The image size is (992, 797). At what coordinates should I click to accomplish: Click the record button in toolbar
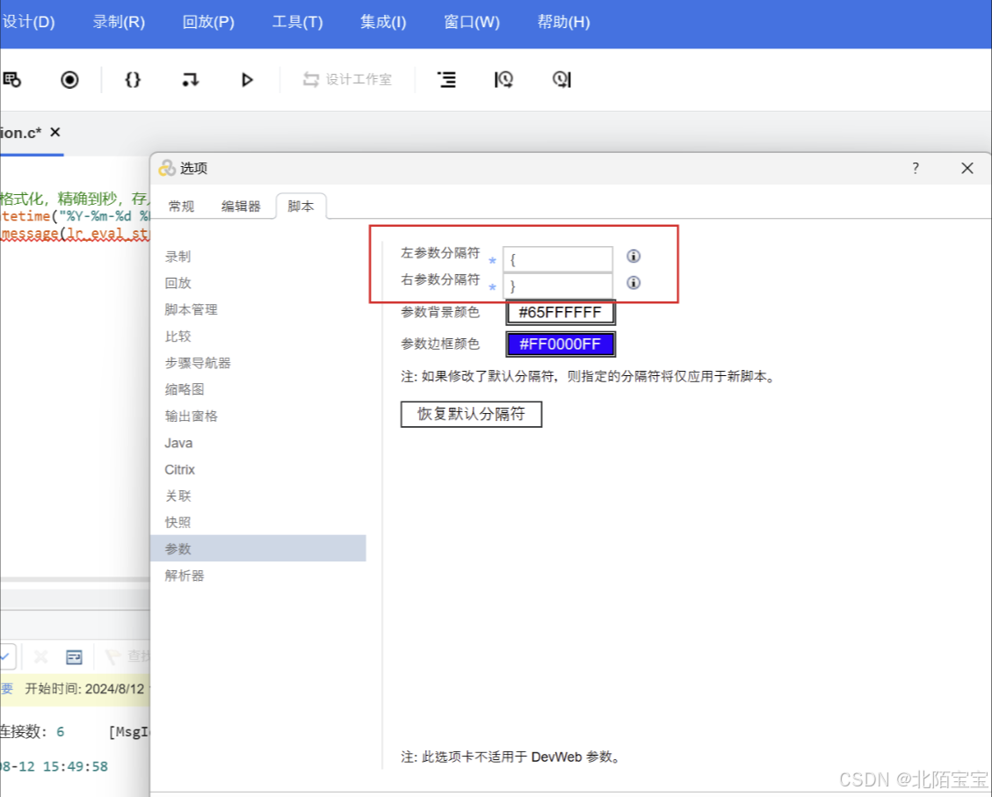69,80
